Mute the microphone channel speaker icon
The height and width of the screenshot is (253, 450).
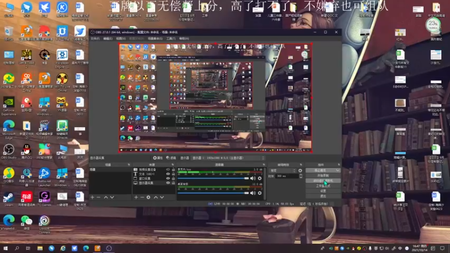(253, 178)
